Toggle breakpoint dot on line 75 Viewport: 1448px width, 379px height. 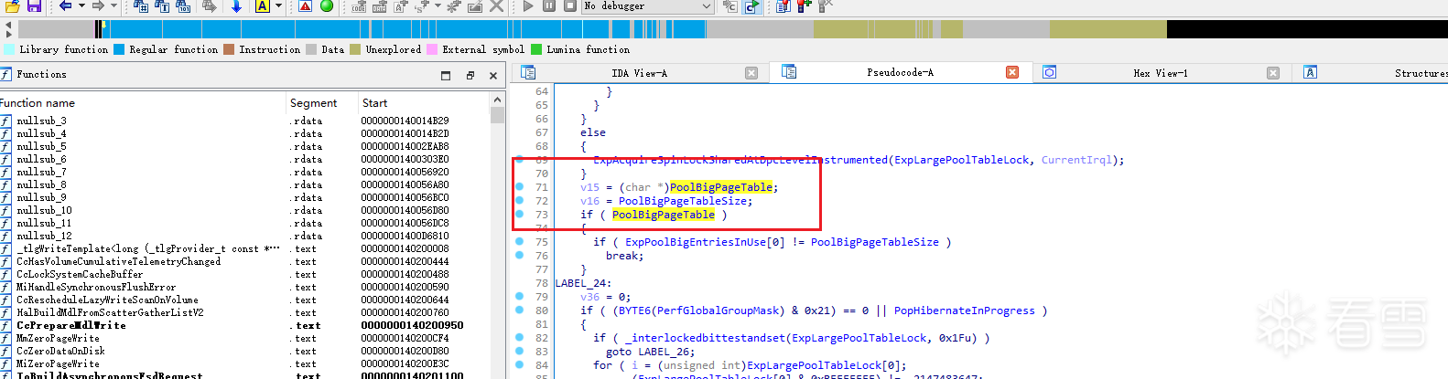519,242
